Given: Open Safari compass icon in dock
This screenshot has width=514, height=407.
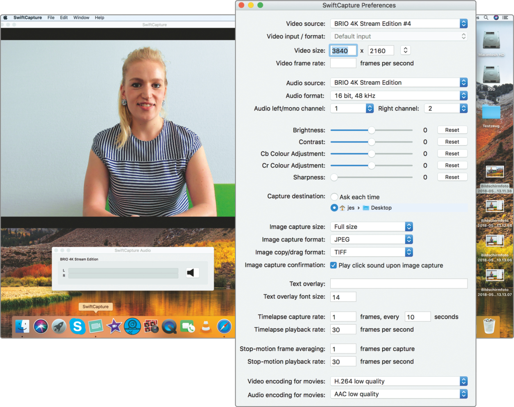Looking at the screenshot, I should pyautogui.click(x=224, y=326).
